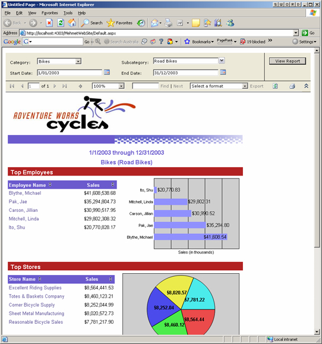322x344 pixels.
Task: Open the Tools menu
Action: point(68,13)
